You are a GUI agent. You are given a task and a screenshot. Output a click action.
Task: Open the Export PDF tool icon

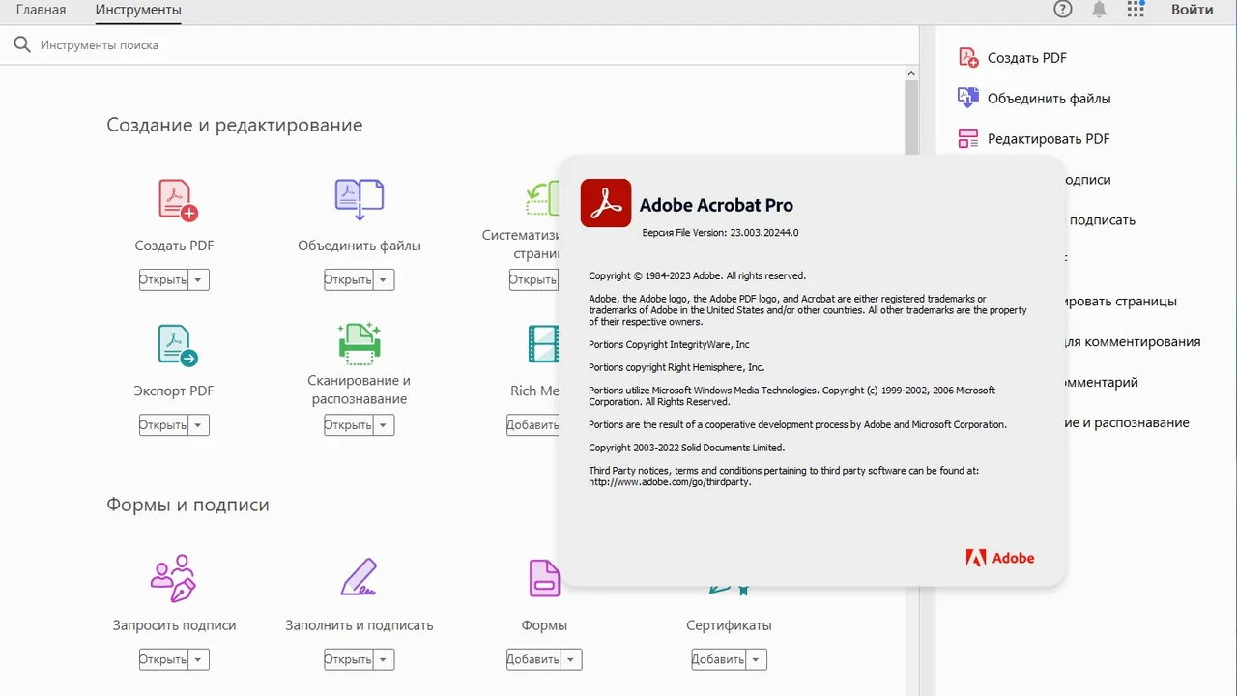pos(177,345)
